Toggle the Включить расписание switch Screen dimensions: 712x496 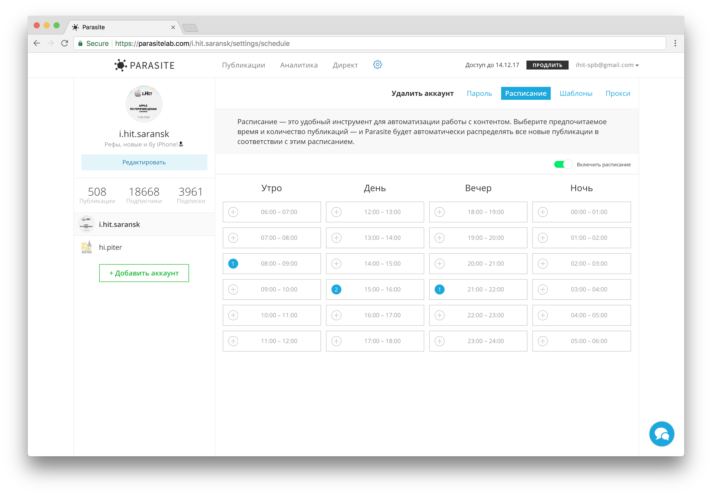click(562, 164)
